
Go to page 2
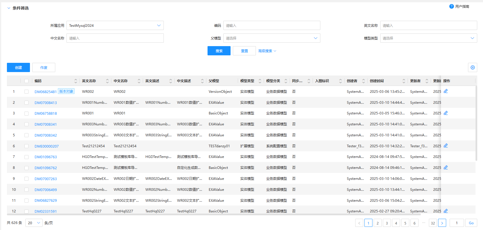[x=378, y=223]
